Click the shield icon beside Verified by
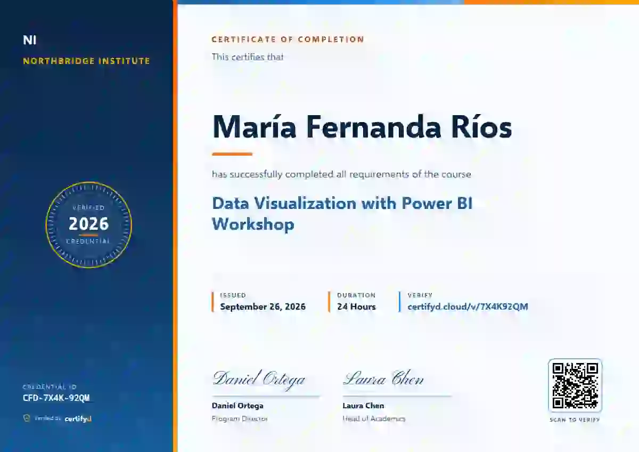 click(27, 418)
